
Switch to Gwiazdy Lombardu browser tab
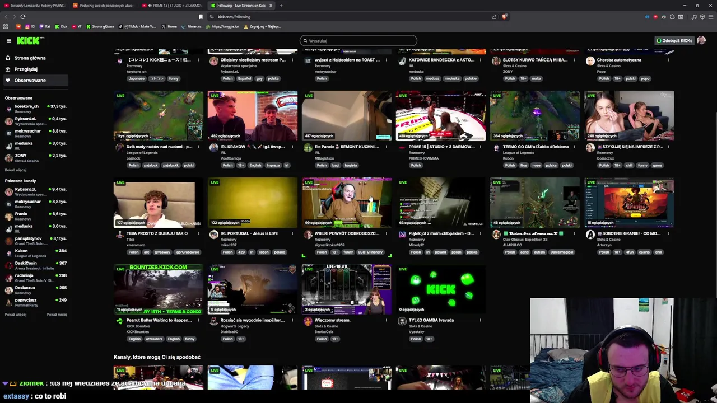pos(35,6)
